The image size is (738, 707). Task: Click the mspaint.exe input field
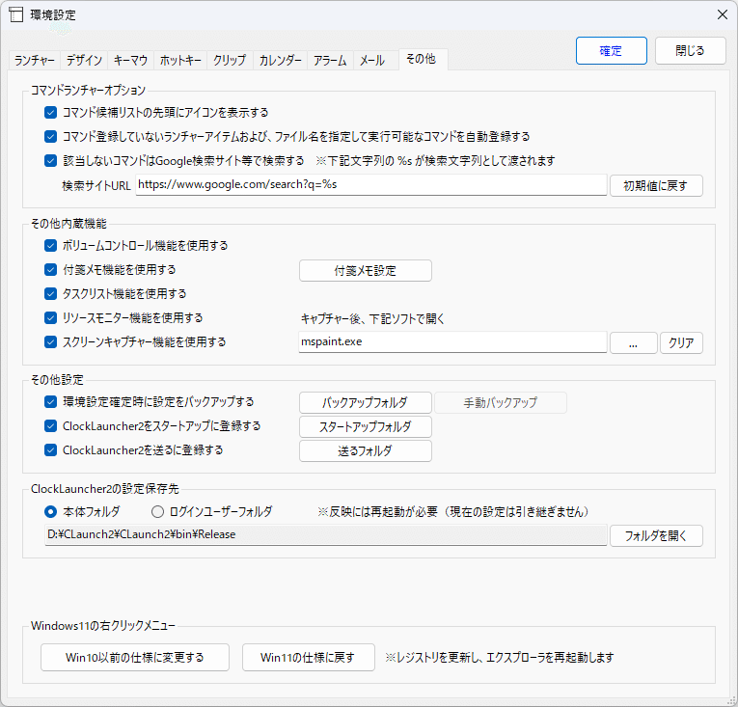(x=452, y=341)
